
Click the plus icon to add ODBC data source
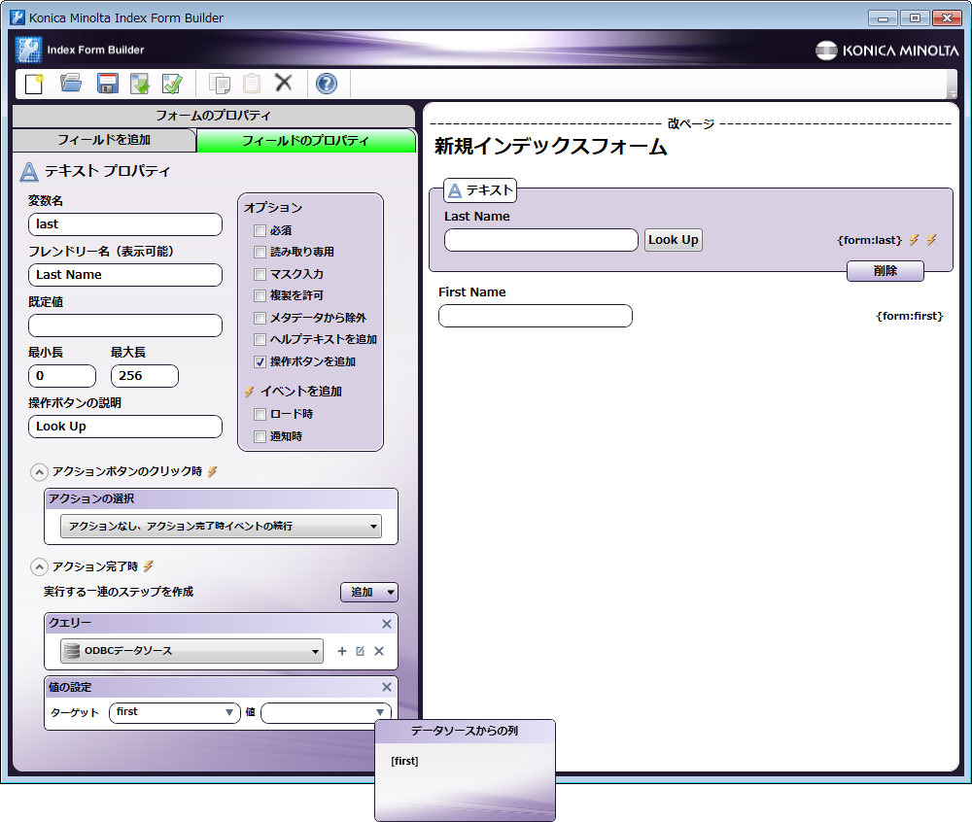click(341, 651)
